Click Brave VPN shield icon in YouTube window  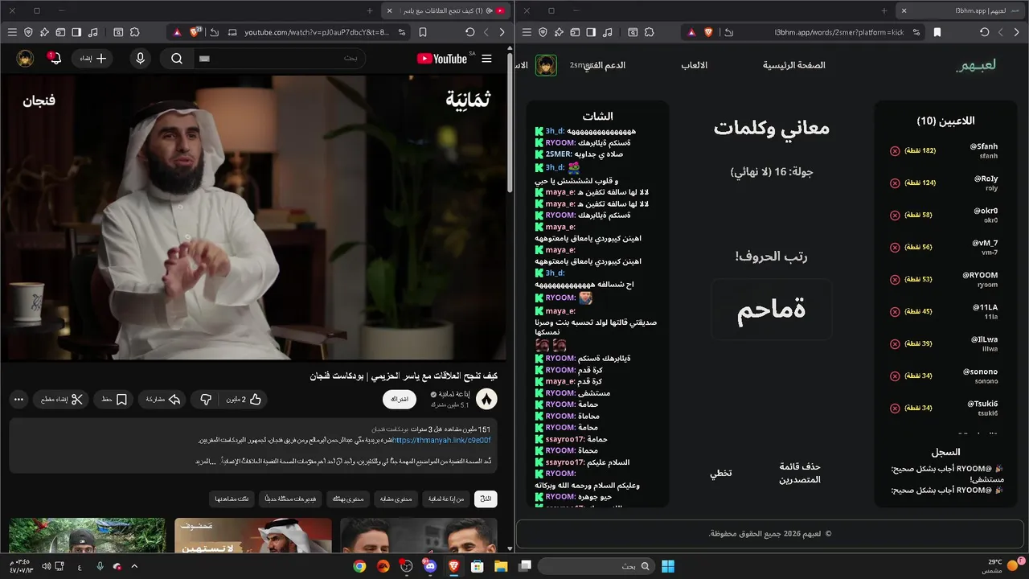coord(29,32)
